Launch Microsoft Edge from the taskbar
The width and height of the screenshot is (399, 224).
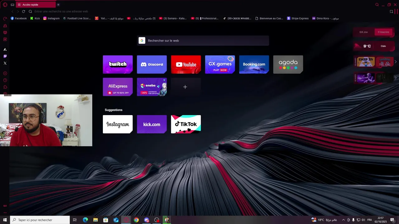(x=85, y=220)
